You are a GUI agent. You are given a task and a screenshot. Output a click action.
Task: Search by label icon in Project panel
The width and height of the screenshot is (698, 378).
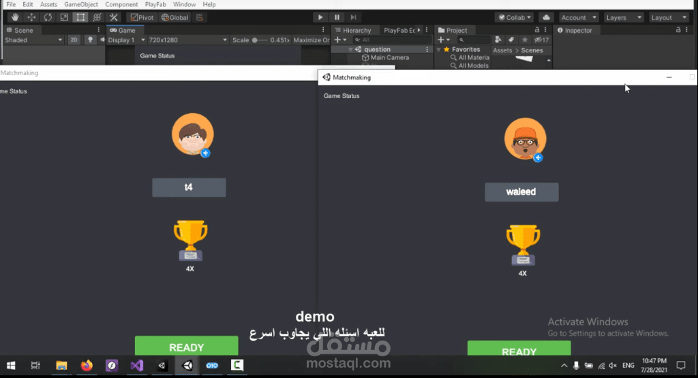click(511, 40)
